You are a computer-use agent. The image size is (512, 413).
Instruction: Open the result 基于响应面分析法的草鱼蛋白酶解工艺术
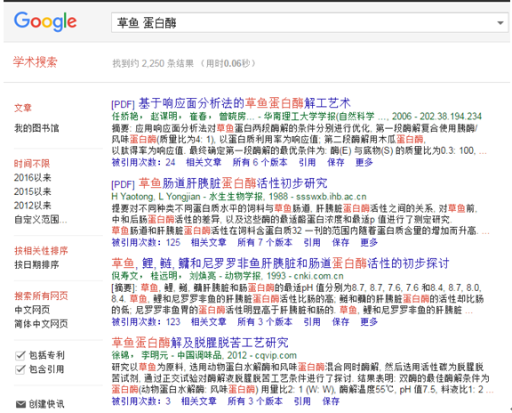pos(244,103)
